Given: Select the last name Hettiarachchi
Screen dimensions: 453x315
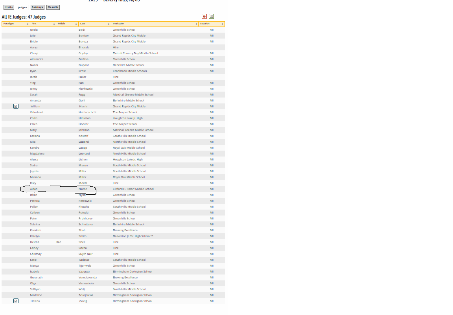Looking at the screenshot, I should (x=87, y=112).
